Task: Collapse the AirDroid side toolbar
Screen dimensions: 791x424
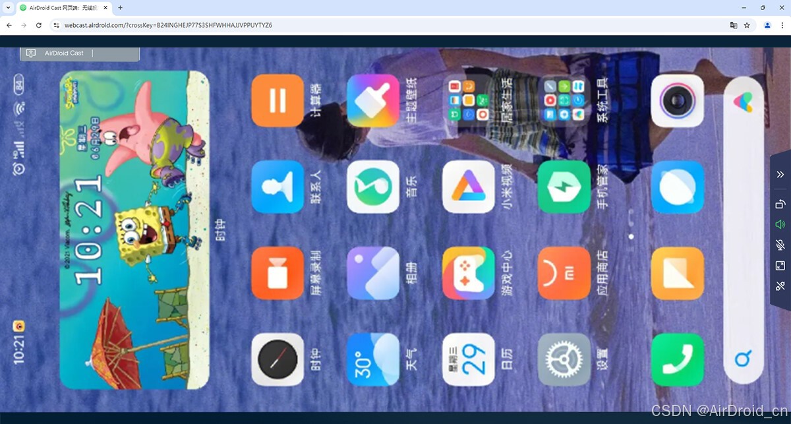Action: pos(780,174)
